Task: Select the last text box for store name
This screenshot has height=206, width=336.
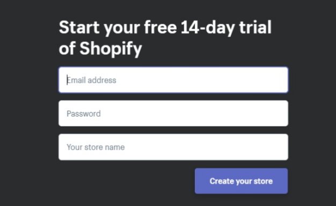Action: coord(173,147)
